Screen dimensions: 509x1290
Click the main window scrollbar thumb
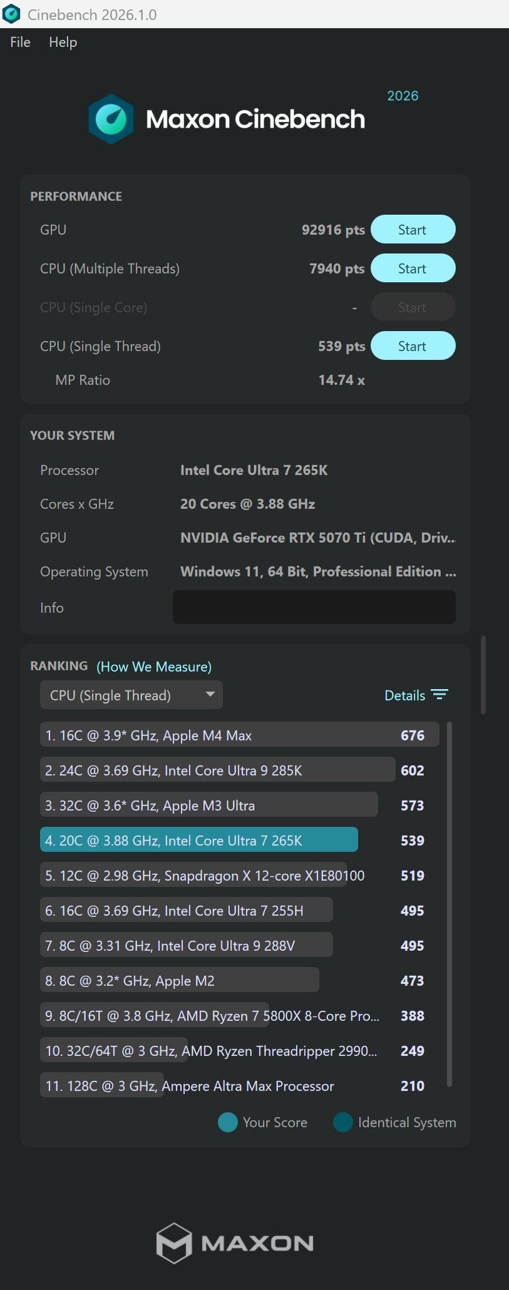[483, 675]
